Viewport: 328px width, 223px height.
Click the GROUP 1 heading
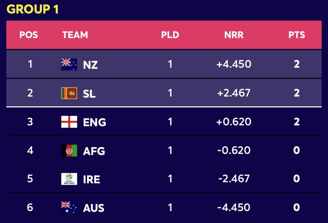tap(32, 10)
